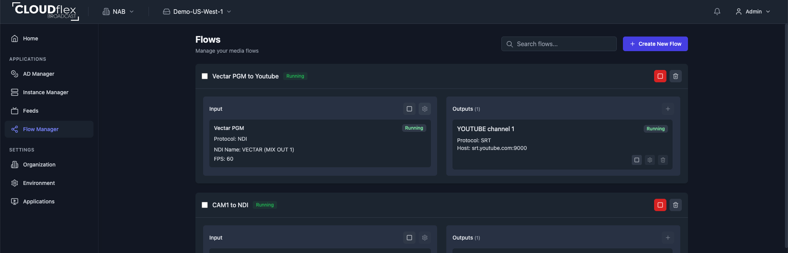
Task: Click the Organization sidebar icon
Action: click(15, 165)
